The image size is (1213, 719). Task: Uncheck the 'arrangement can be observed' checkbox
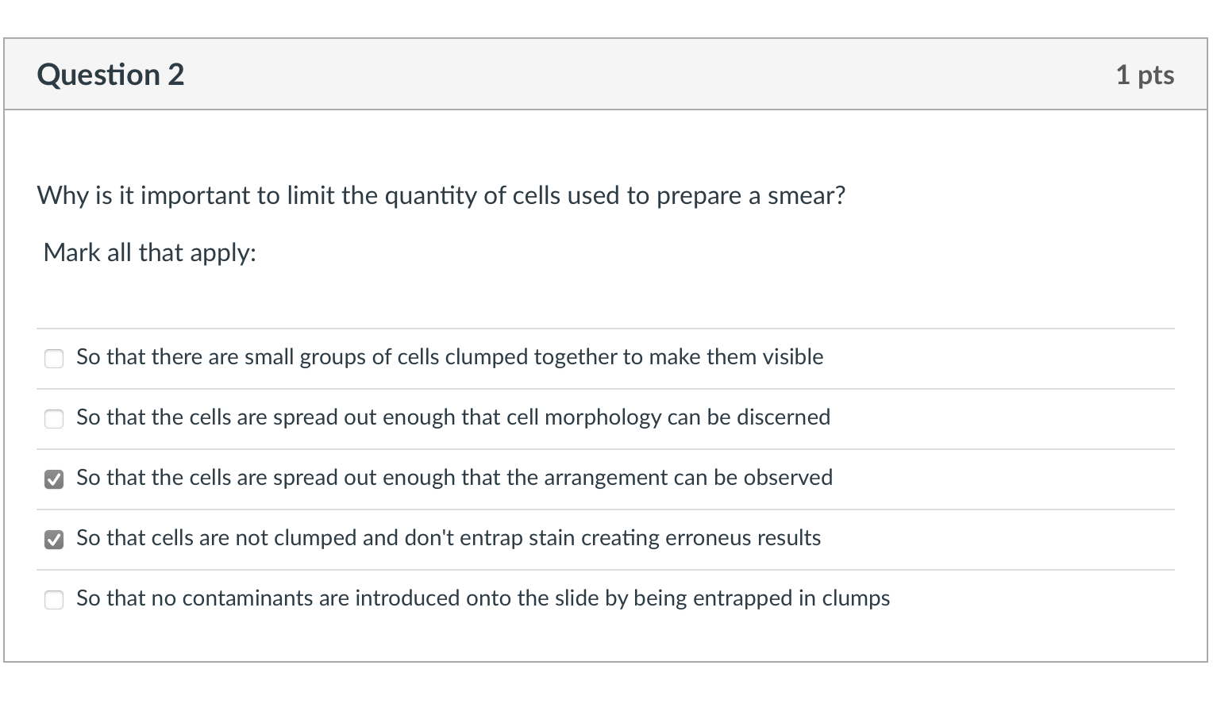point(54,479)
